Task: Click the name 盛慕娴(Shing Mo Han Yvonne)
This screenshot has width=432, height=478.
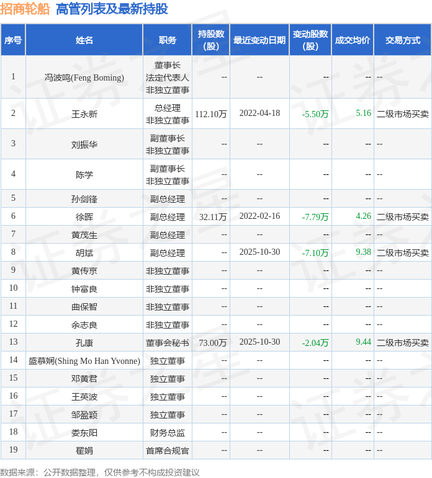Action: pos(84,361)
